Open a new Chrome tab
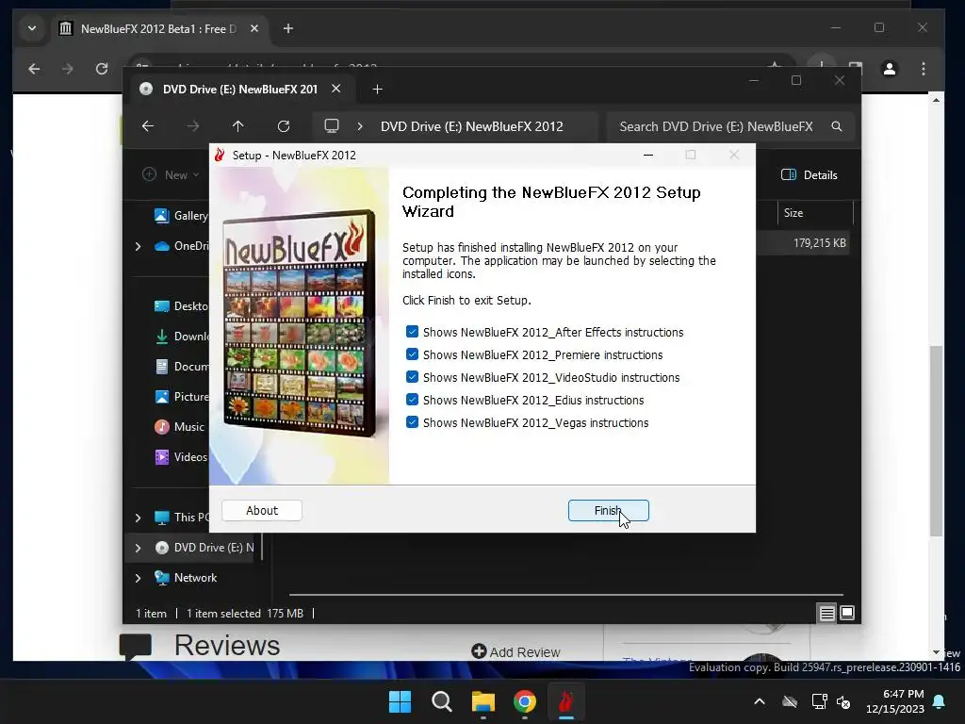 pos(288,28)
